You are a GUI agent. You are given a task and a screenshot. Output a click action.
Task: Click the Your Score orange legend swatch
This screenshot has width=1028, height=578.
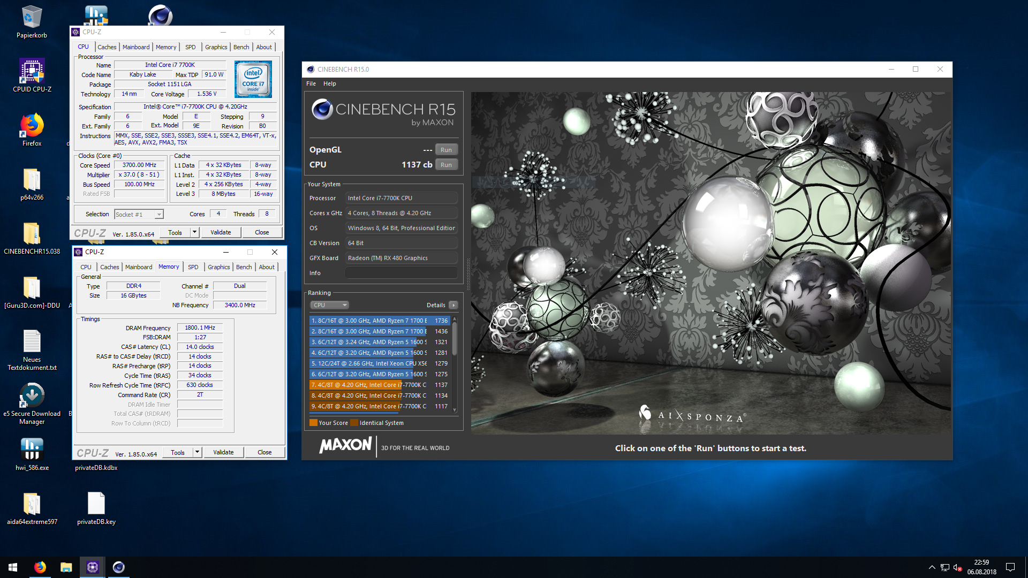pos(314,423)
